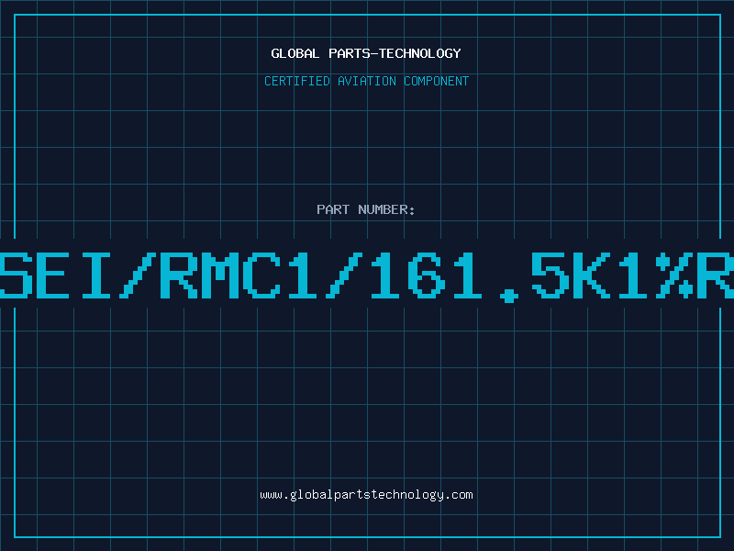
Task: Open the www.globalpartstechnology.com link
Action: [x=366, y=495]
